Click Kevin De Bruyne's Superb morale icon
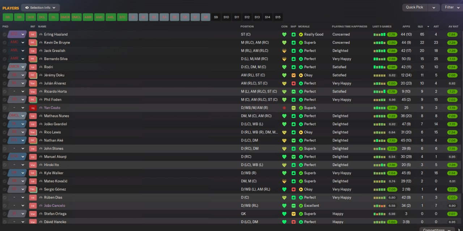Viewport: 463px width, 231px height. (301, 43)
